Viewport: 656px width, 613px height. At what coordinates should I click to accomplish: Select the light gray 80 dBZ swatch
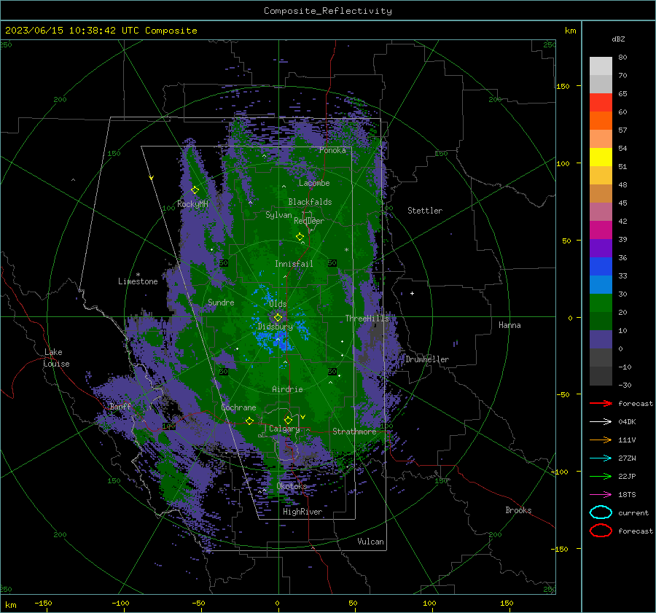coord(601,66)
